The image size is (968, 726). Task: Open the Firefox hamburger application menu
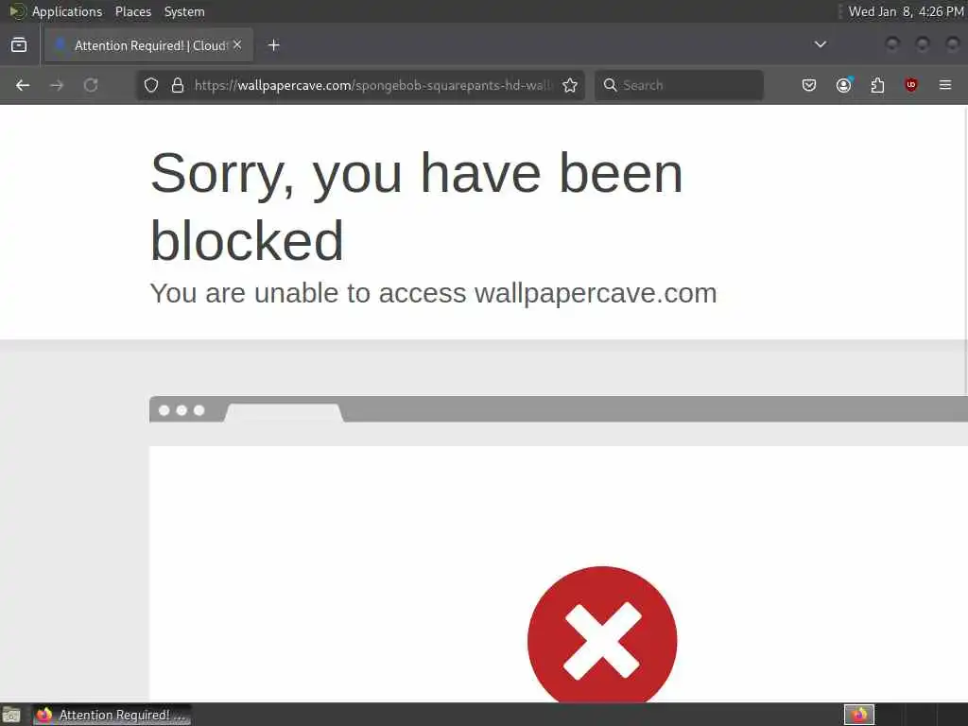point(945,85)
